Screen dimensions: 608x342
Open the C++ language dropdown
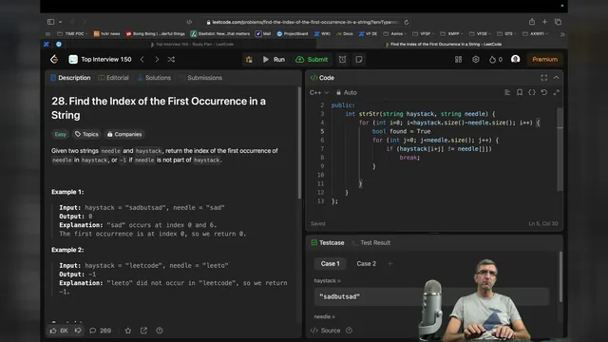click(x=319, y=92)
